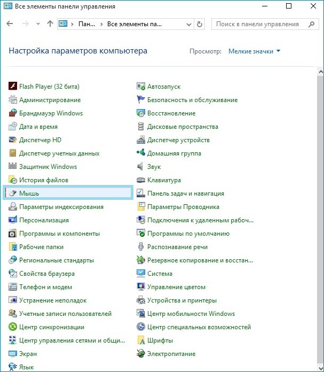Click the Электропитание power icon
The height and width of the screenshot is (372, 324).
point(141,354)
